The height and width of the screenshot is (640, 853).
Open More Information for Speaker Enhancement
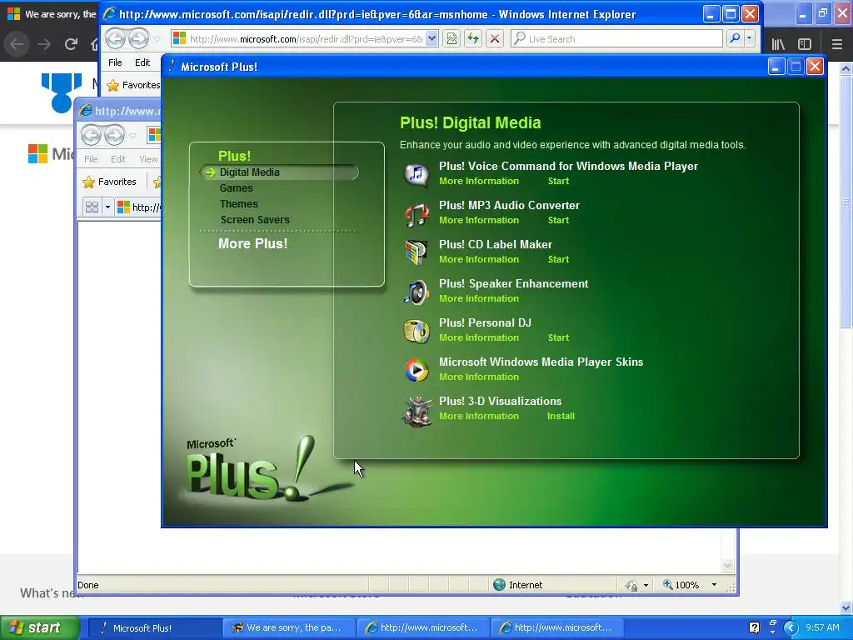click(479, 298)
